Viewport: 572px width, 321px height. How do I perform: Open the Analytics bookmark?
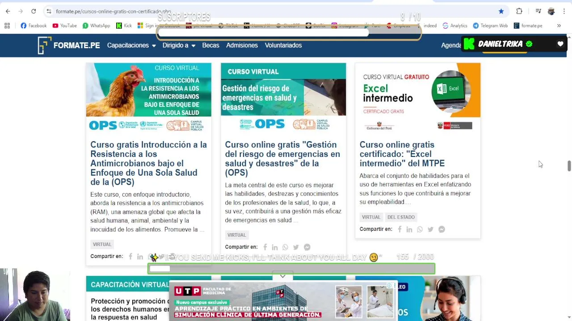click(x=454, y=25)
